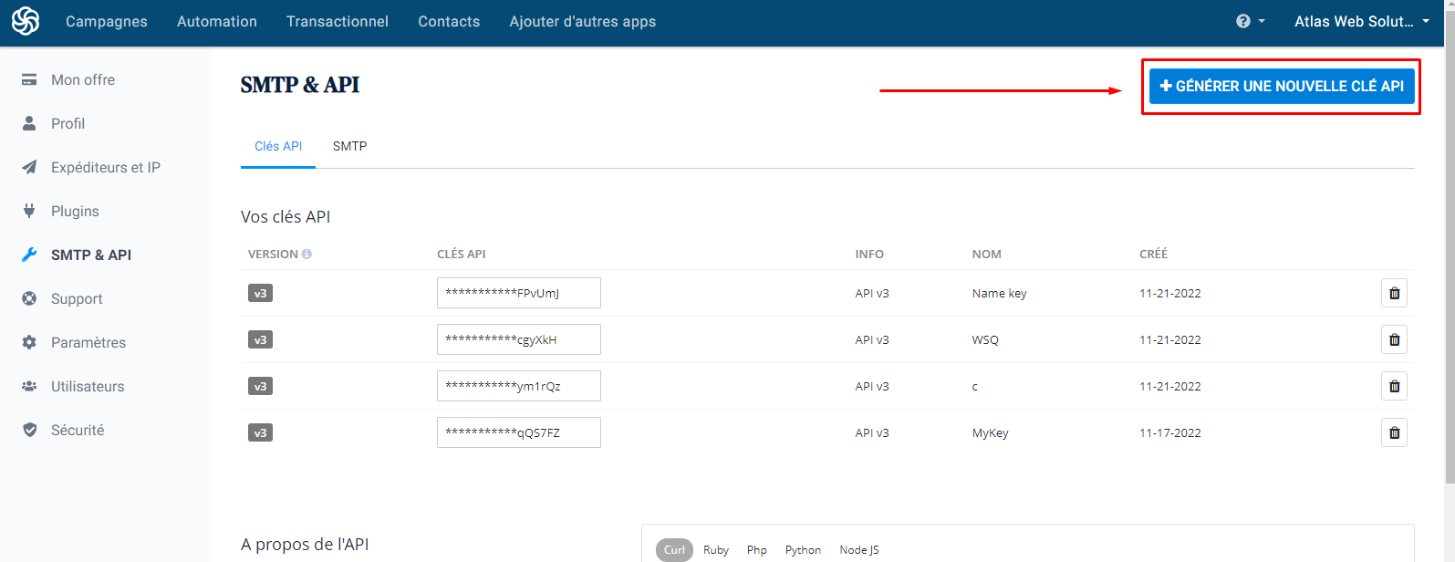Viewport: 1455px width, 562px height.
Task: Select the Curl code tab
Action: click(674, 549)
